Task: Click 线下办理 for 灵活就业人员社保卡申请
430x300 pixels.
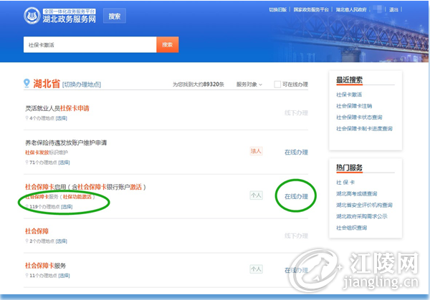Action: [296, 112]
